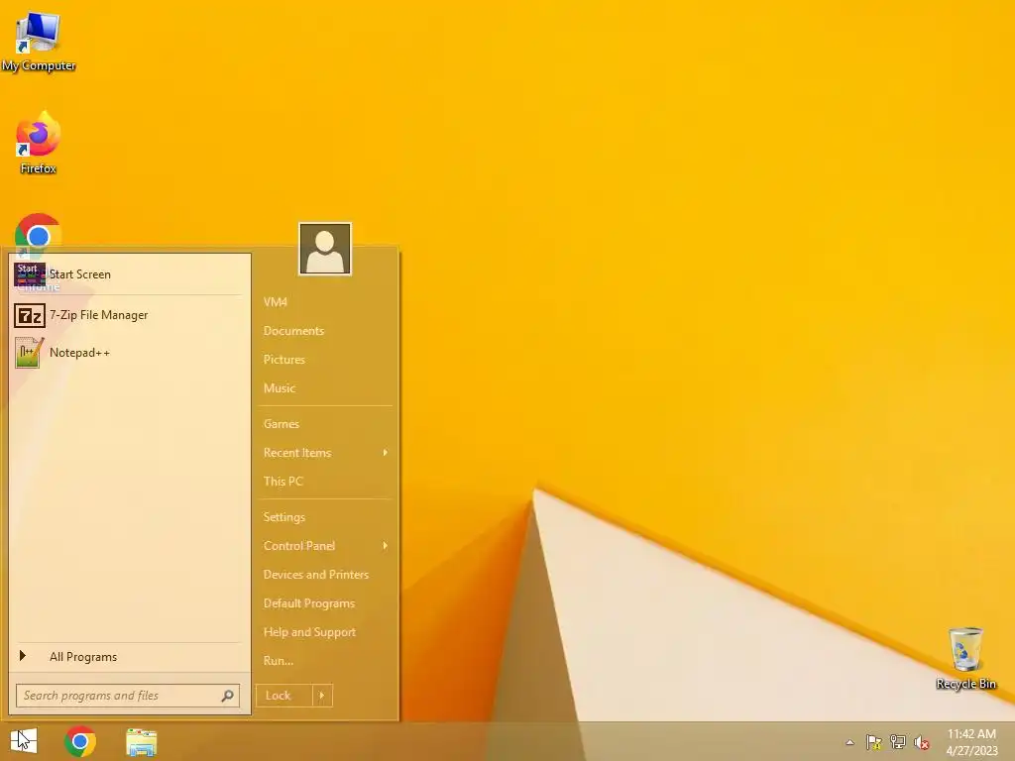Viewport: 1015px width, 761px height.
Task: Click the search magnifier icon
Action: [x=227, y=696]
